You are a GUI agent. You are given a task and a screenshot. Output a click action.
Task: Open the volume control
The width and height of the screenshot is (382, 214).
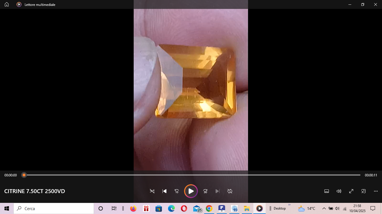coord(339,191)
